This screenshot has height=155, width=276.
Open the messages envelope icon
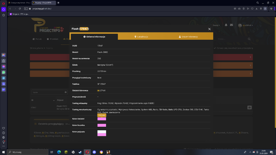click(232, 25)
